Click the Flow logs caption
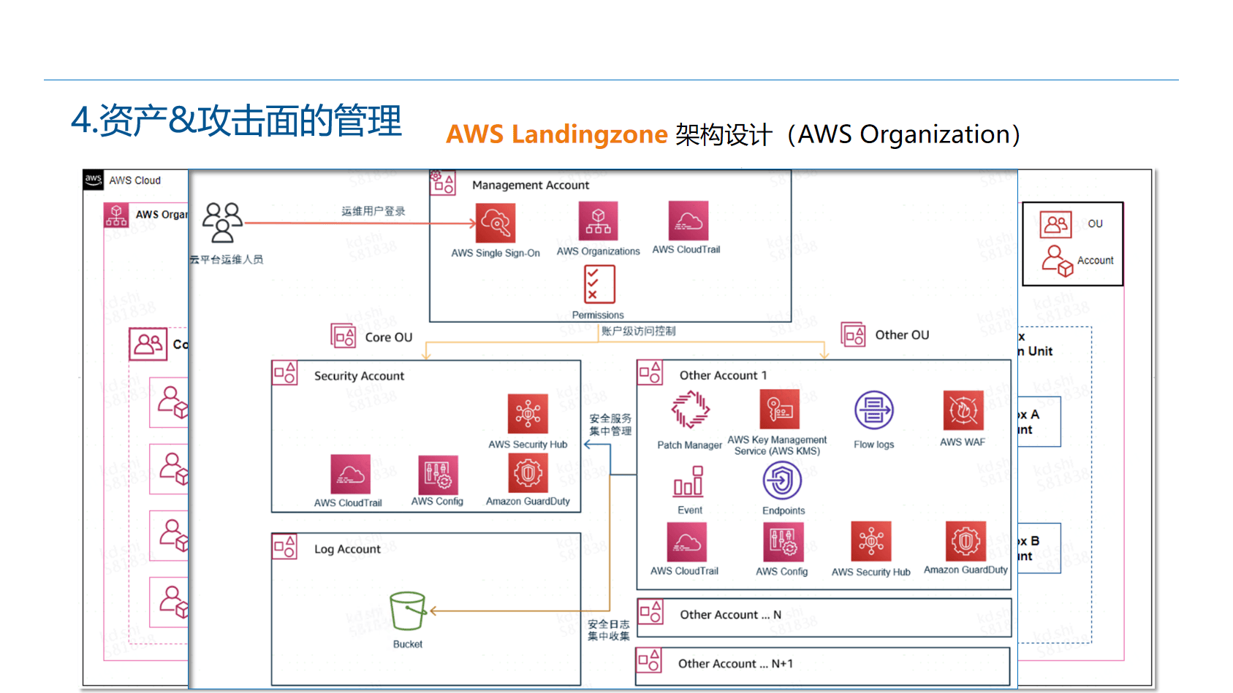Screen dimensions: 1233x693 pos(874,445)
